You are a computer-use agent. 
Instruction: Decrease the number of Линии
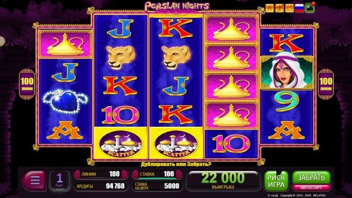(x=77, y=174)
